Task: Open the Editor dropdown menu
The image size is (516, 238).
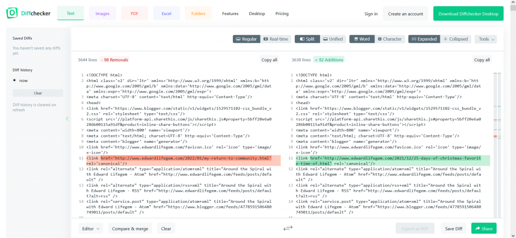Action: coord(91,228)
